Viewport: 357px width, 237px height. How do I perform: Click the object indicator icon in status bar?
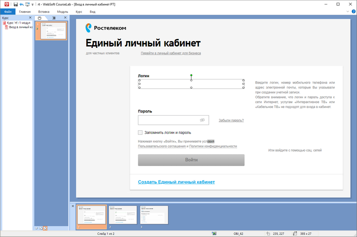click(214, 233)
